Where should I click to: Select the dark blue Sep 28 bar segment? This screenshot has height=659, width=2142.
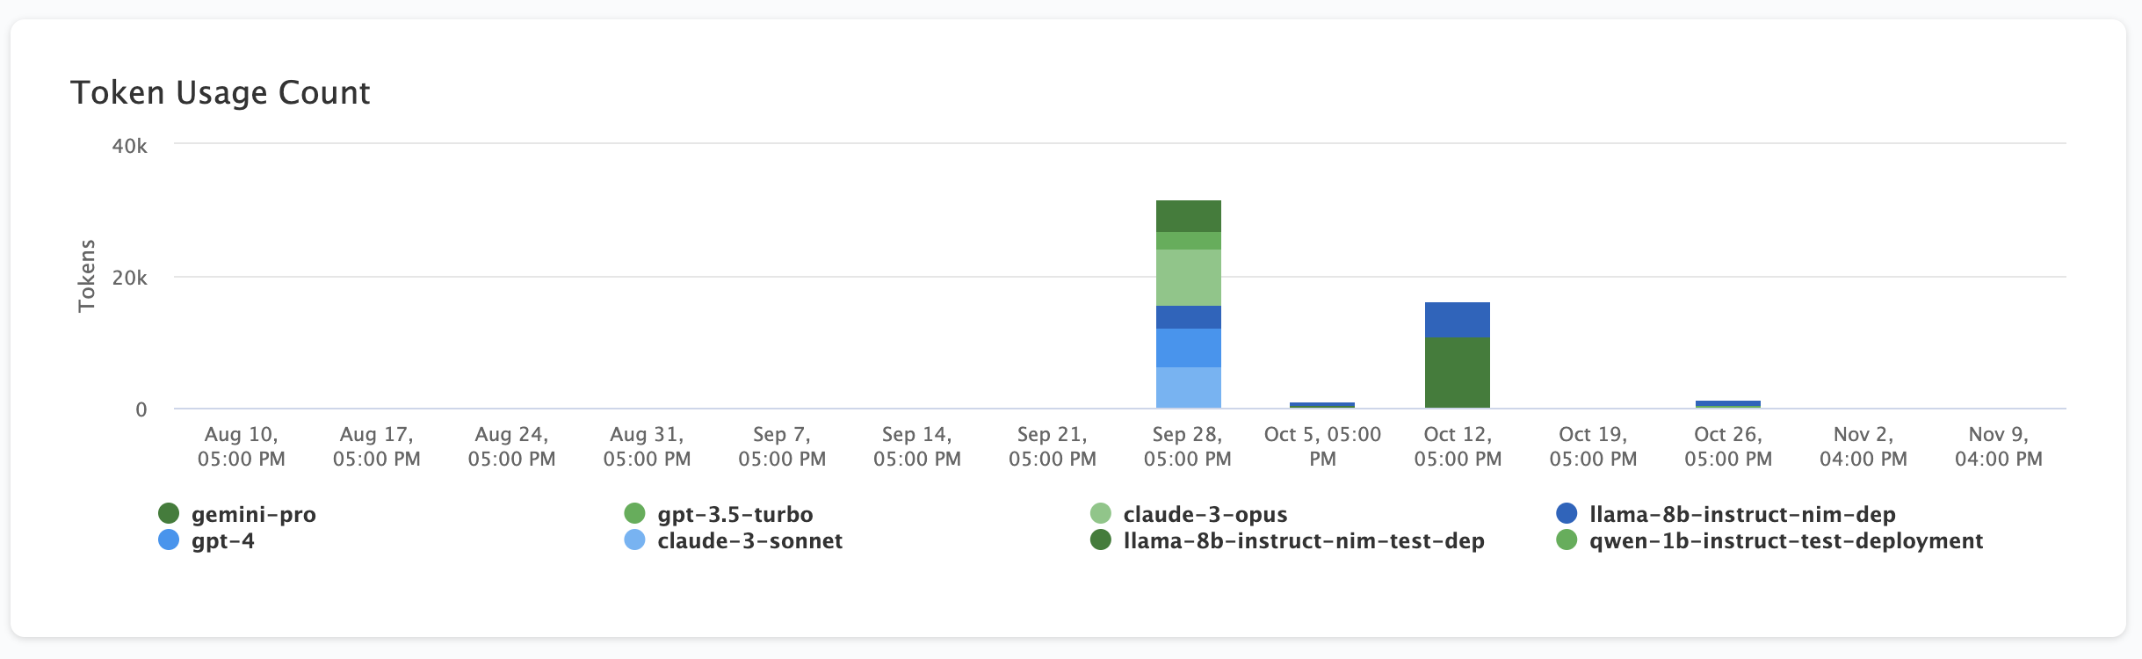click(x=1188, y=317)
